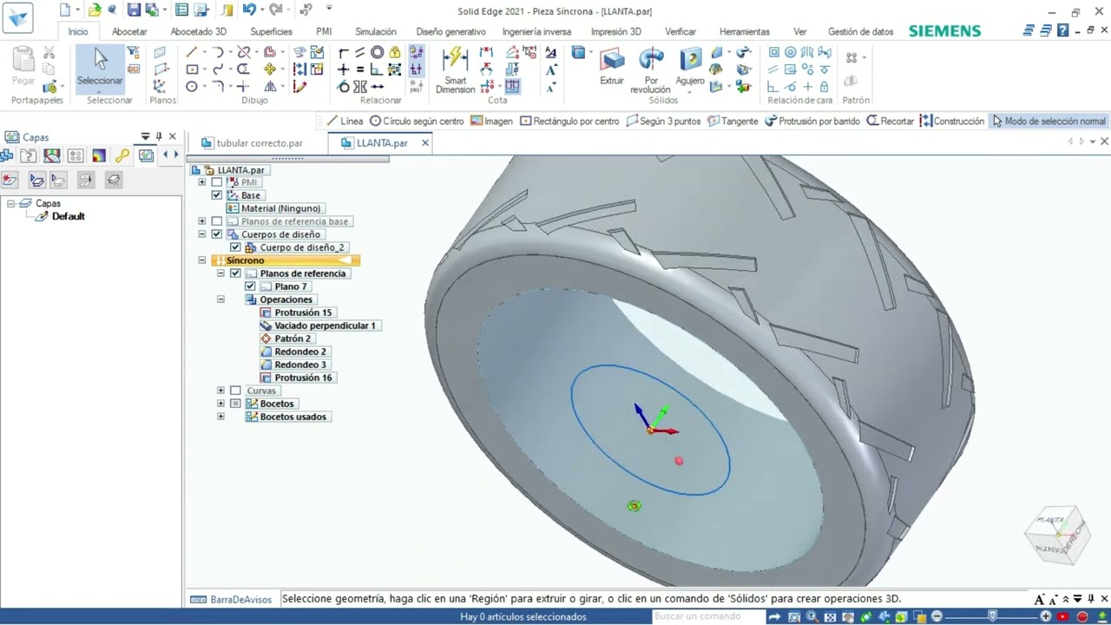
Task: Click Protrusión por barrido command
Action: (812, 122)
